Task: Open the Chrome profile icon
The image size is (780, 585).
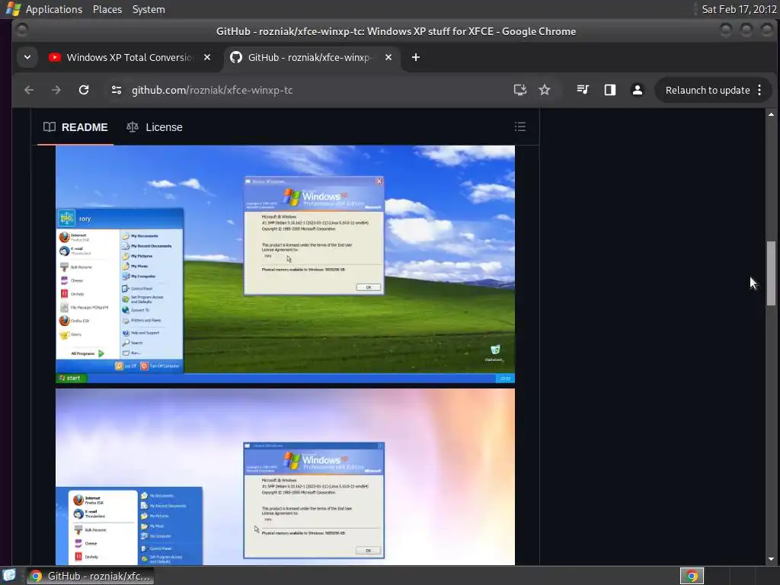Action: coord(638,90)
